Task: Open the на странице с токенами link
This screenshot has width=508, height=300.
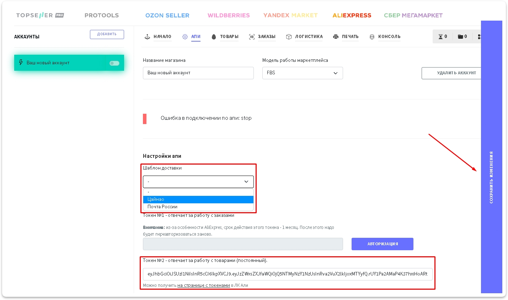Action: pyautogui.click(x=203, y=285)
